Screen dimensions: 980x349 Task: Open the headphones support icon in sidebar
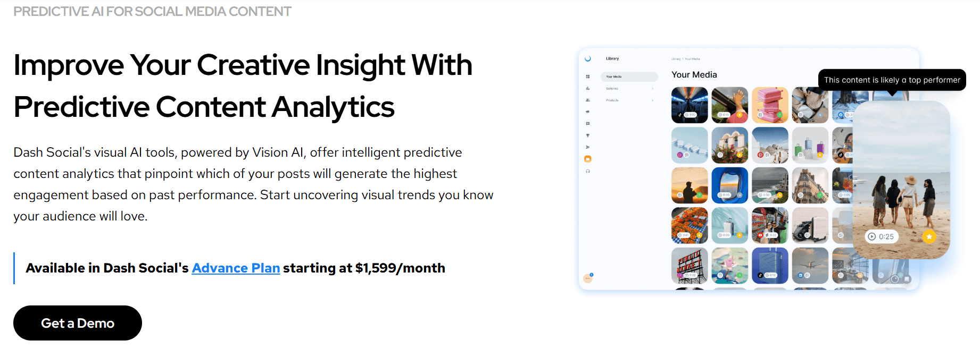[x=588, y=171]
